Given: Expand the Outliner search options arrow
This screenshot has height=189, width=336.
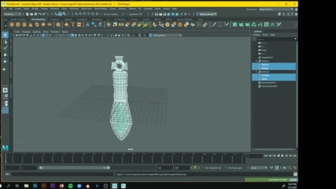Looking at the screenshot, I should coord(296,39).
